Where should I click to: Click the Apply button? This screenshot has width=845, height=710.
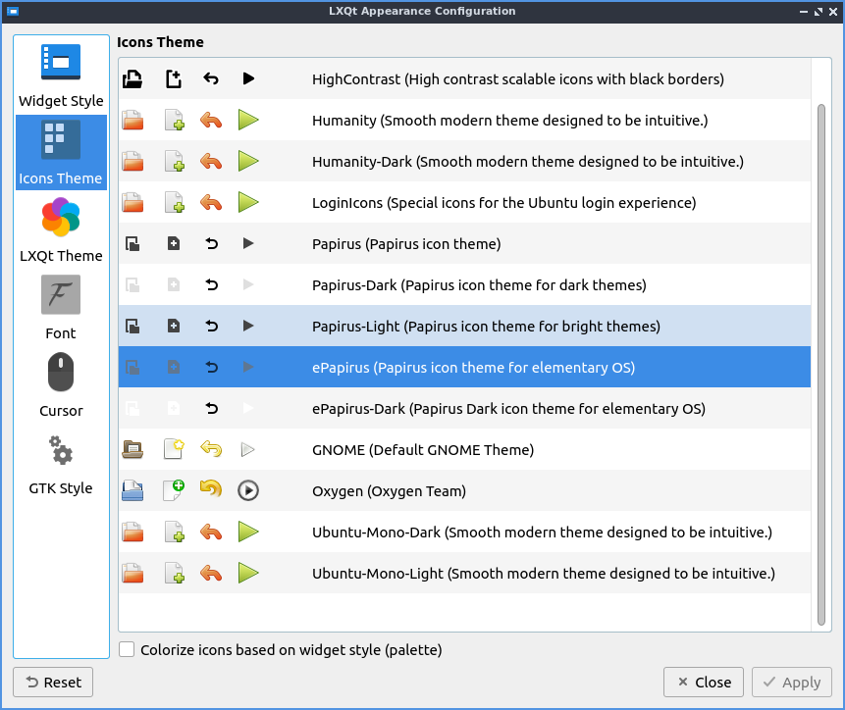pyautogui.click(x=791, y=683)
